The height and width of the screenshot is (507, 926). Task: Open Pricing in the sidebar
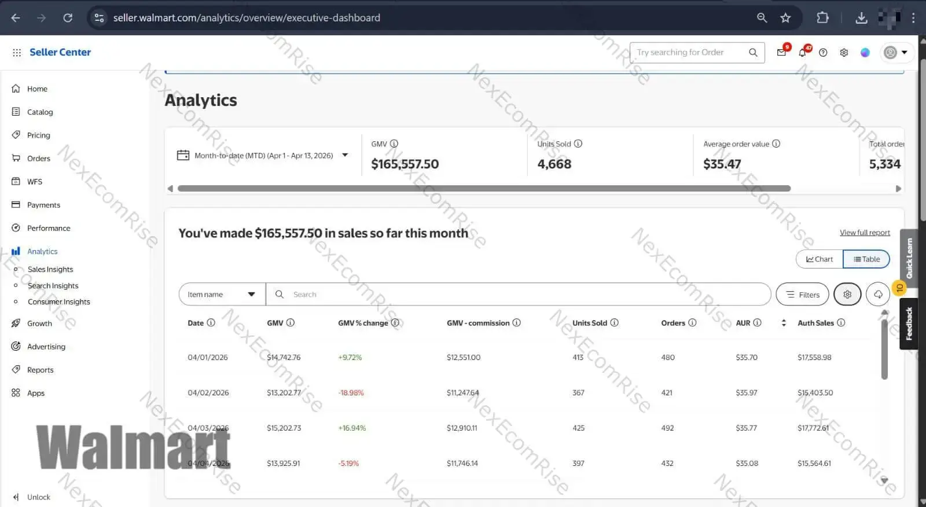[38, 135]
